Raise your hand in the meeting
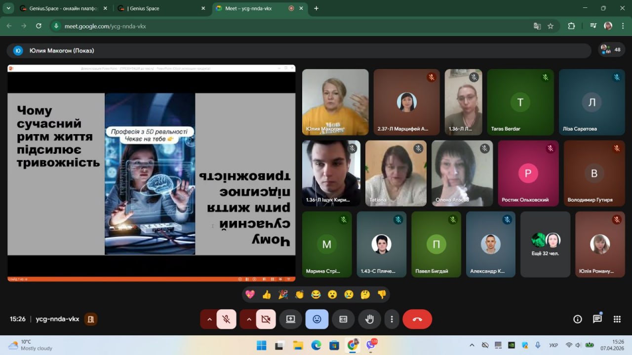632x355 pixels. [369, 319]
